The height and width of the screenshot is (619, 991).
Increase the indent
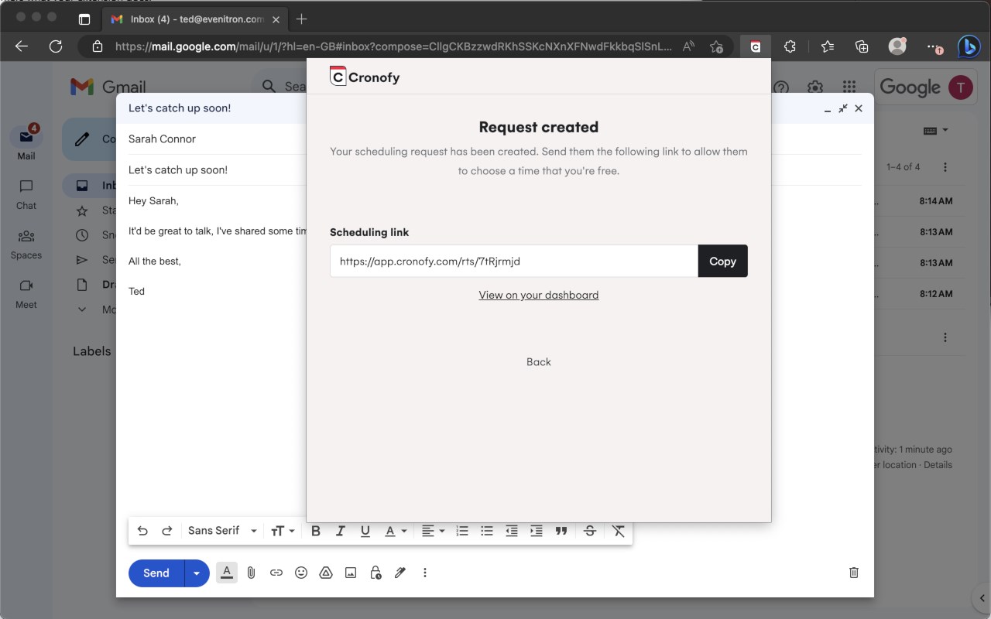[x=537, y=531]
